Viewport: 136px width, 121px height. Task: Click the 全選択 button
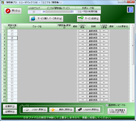10,106
